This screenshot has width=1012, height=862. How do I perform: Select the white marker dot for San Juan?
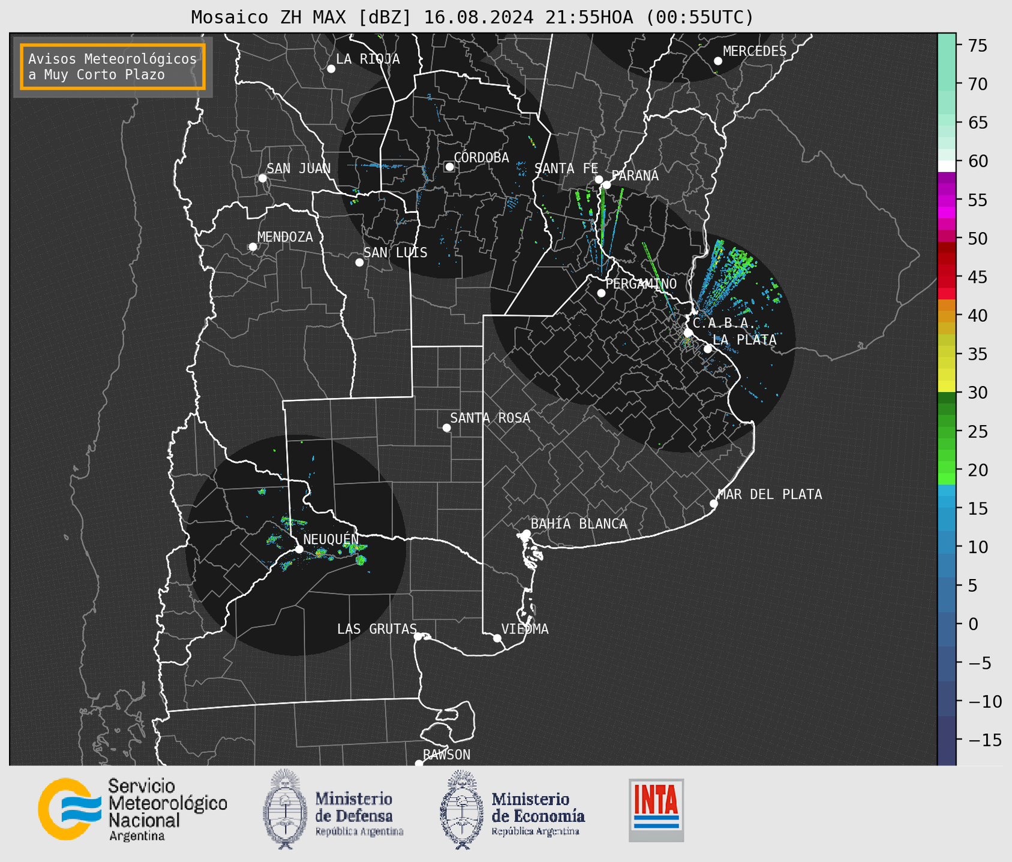click(262, 178)
